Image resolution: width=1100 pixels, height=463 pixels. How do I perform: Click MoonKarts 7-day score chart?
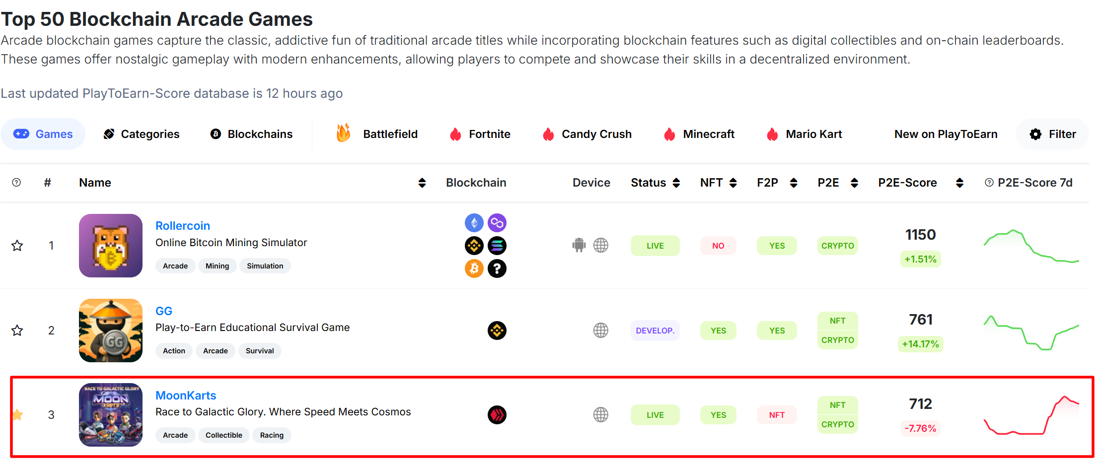tap(1031, 415)
